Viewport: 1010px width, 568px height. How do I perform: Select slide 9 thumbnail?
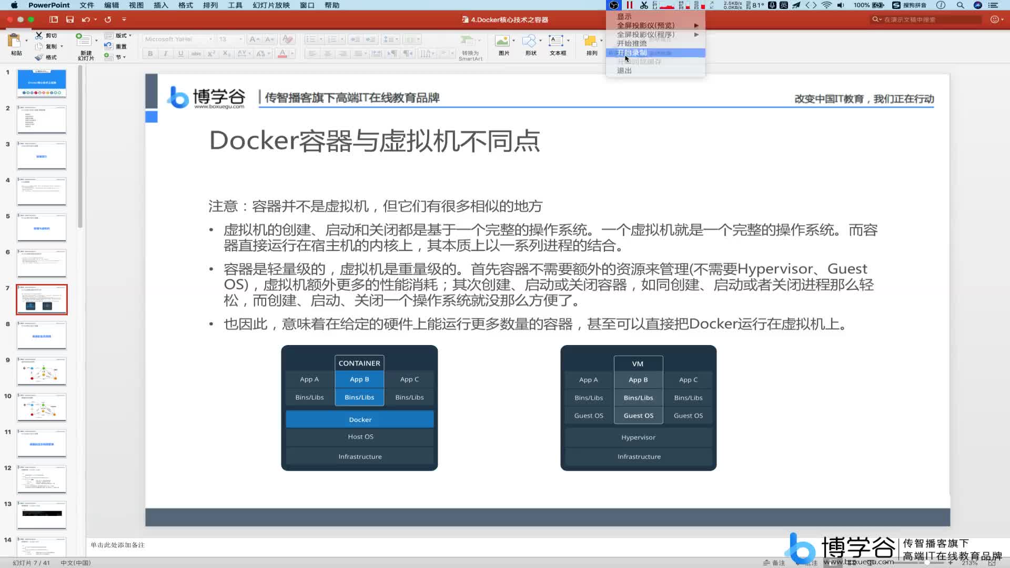(x=42, y=371)
